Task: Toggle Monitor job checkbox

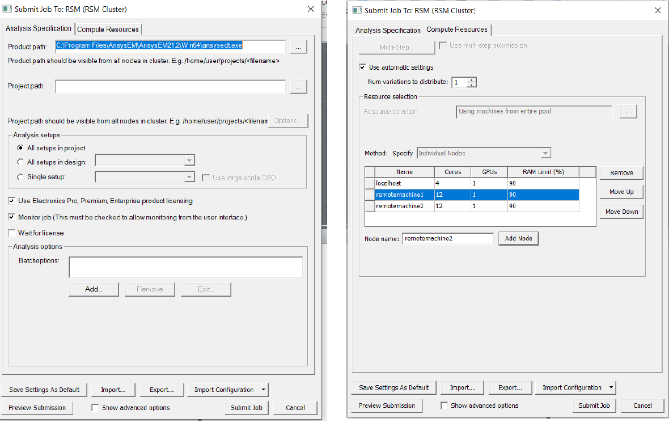Action: (x=12, y=217)
